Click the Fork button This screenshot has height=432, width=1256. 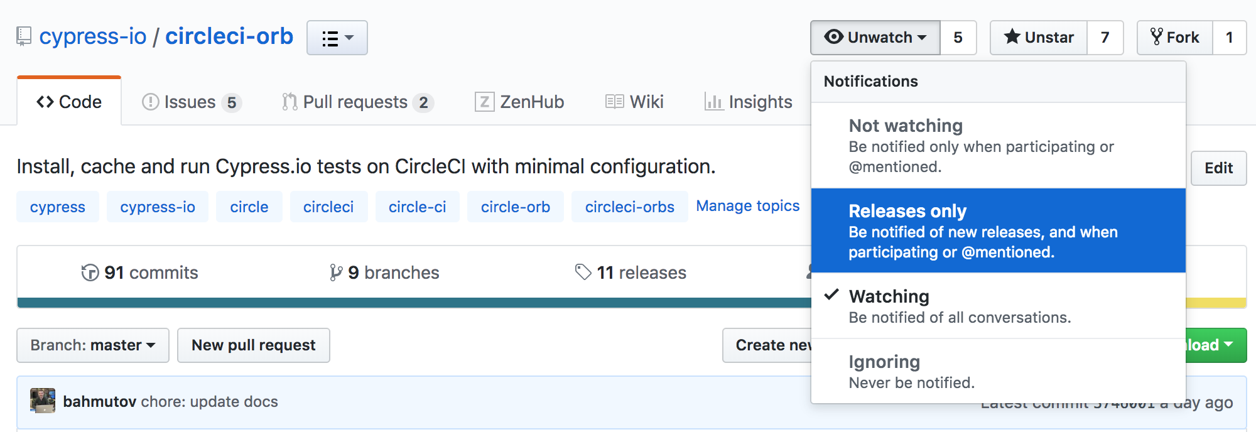(1174, 38)
